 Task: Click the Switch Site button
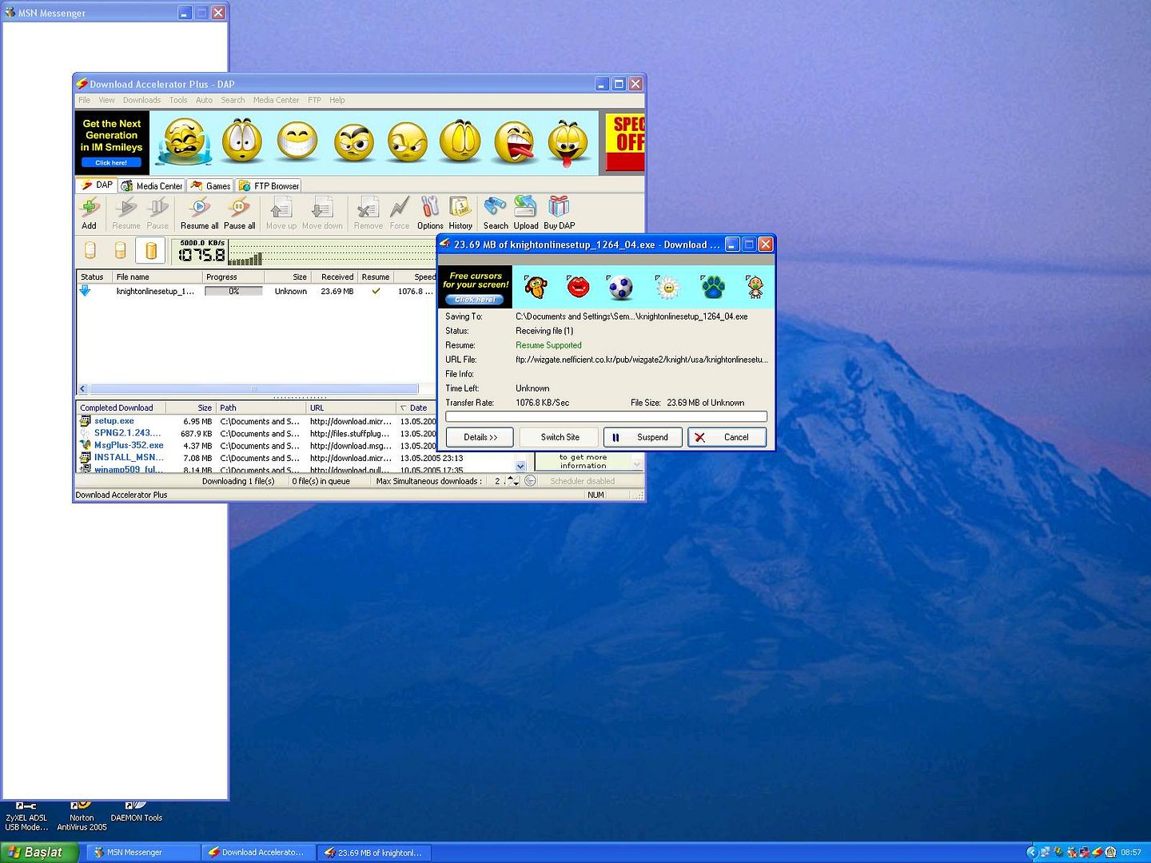click(560, 437)
